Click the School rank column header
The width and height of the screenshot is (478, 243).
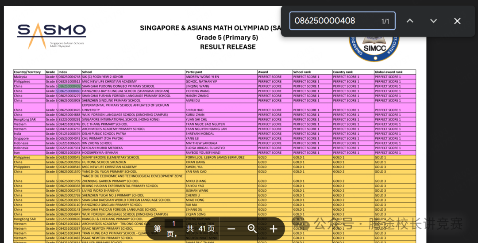tap(302, 72)
